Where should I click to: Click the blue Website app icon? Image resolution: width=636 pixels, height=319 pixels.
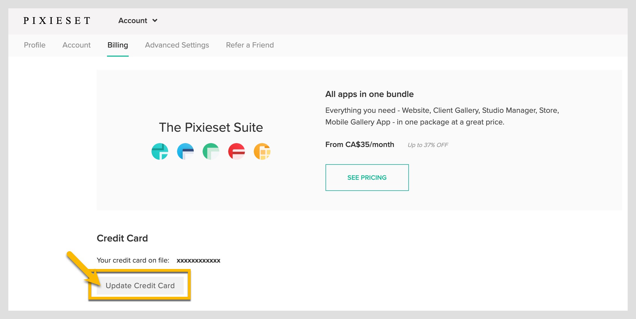pyautogui.click(x=185, y=151)
